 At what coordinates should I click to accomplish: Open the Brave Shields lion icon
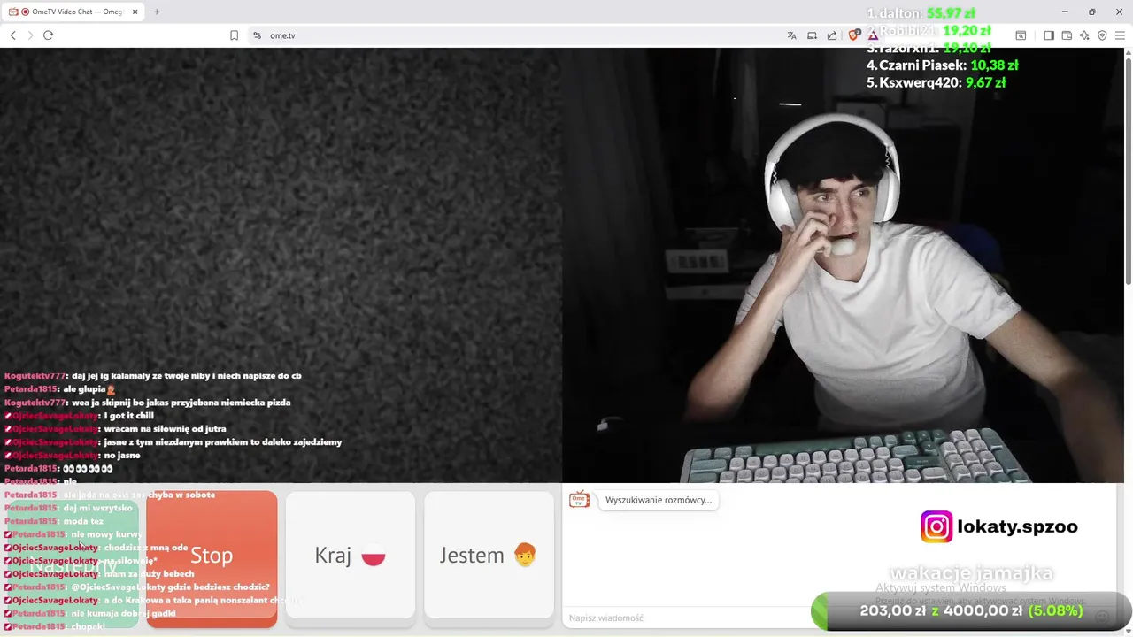point(853,35)
